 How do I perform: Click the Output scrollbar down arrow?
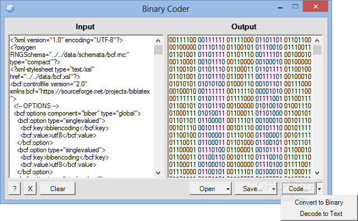click(x=317, y=173)
